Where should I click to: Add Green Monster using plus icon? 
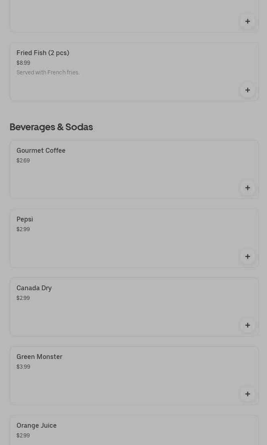tap(247, 394)
